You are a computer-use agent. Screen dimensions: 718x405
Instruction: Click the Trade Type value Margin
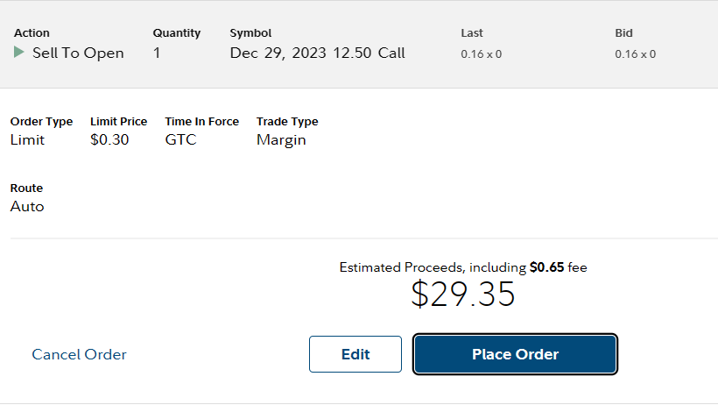(x=281, y=140)
